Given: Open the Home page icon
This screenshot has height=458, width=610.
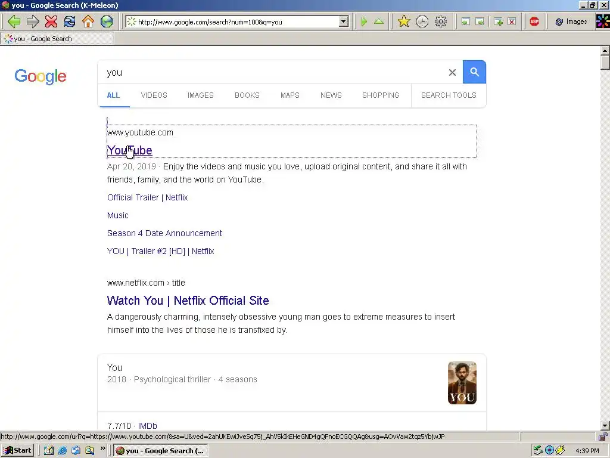Looking at the screenshot, I should coord(88,21).
